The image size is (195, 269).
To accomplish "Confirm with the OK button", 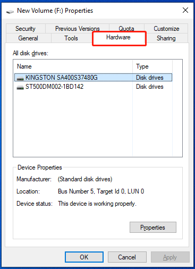I will [84, 257].
